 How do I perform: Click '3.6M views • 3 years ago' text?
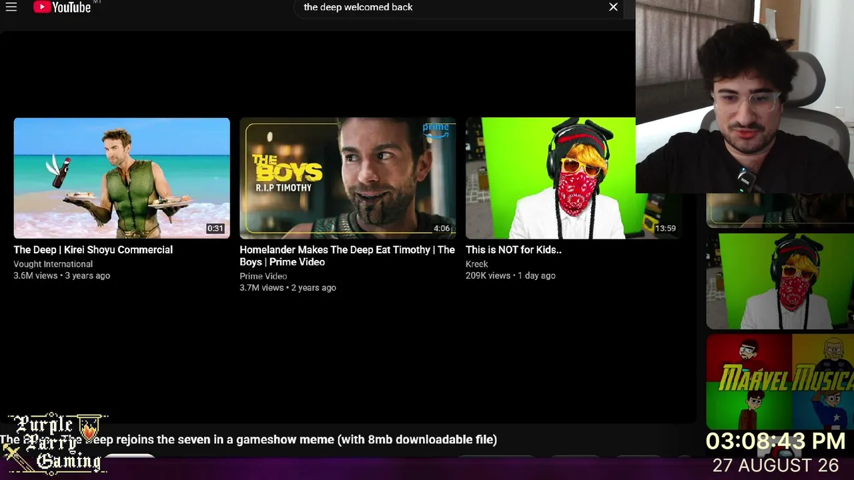tap(61, 275)
